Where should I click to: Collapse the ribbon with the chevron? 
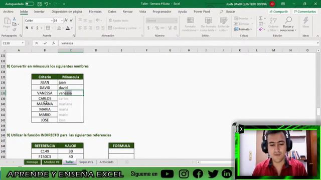point(317,36)
